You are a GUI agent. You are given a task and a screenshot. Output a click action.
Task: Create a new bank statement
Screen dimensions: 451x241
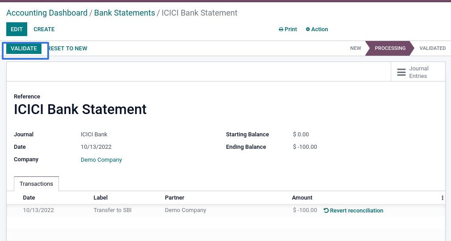tap(44, 29)
